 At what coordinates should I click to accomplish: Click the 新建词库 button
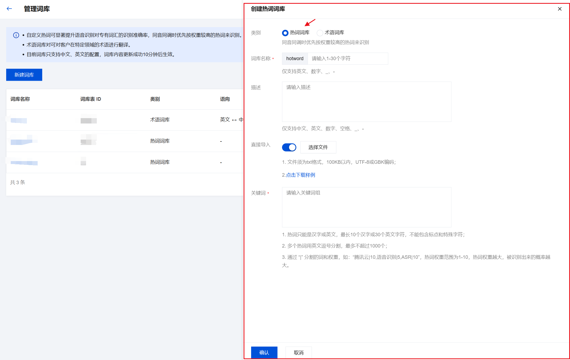coord(24,75)
